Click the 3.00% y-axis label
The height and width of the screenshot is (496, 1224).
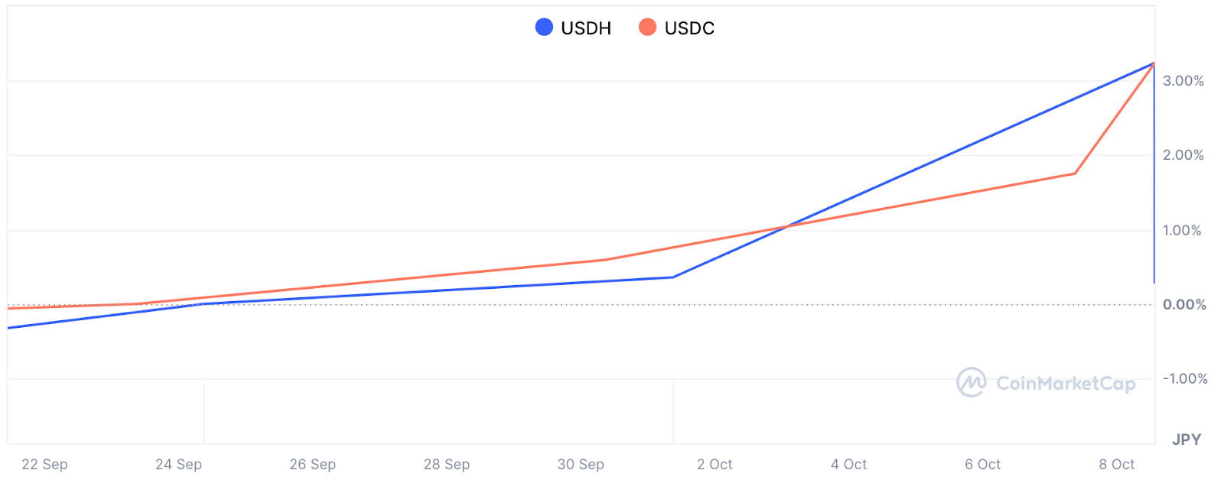coord(1183,81)
